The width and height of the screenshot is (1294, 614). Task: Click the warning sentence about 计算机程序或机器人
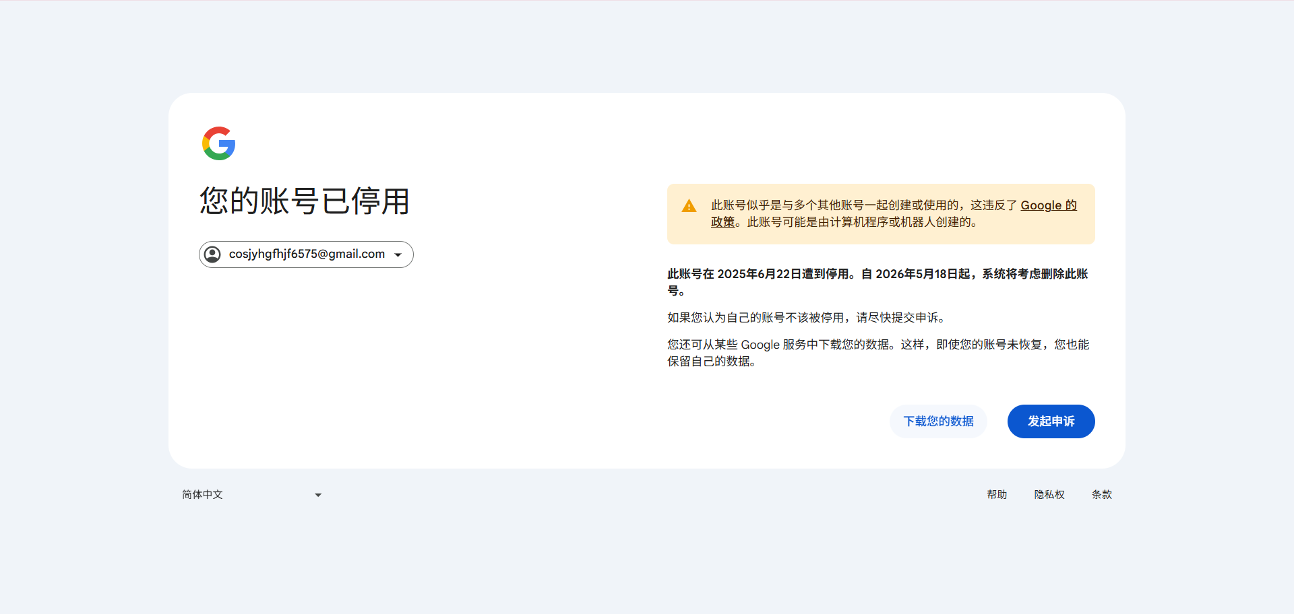pyautogui.click(x=862, y=222)
